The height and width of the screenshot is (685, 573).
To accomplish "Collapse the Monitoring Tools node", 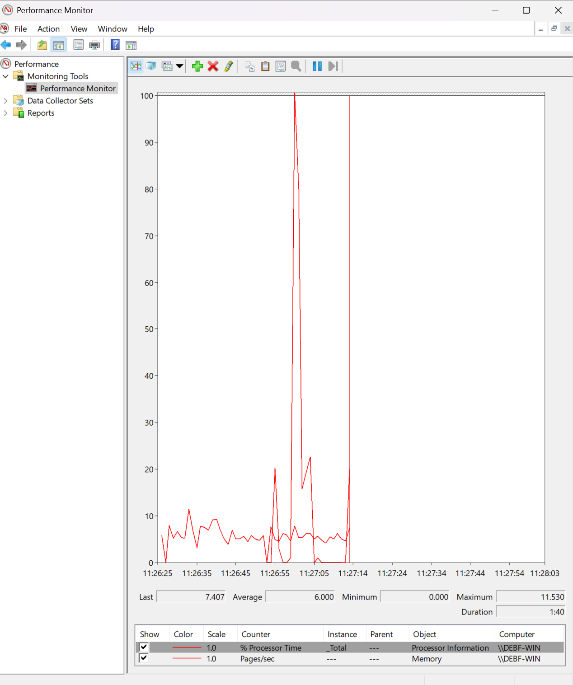I will (5, 76).
